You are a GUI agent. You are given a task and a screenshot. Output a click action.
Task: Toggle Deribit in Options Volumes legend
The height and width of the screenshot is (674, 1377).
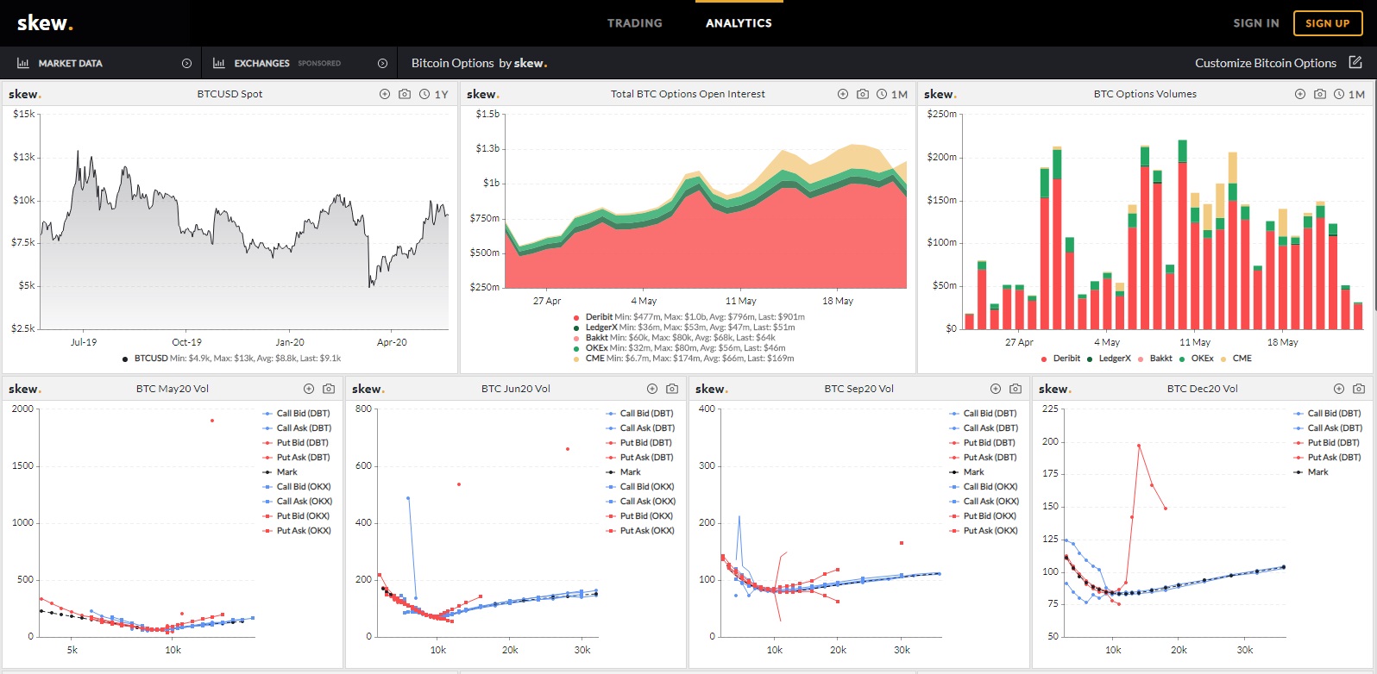1060,359
